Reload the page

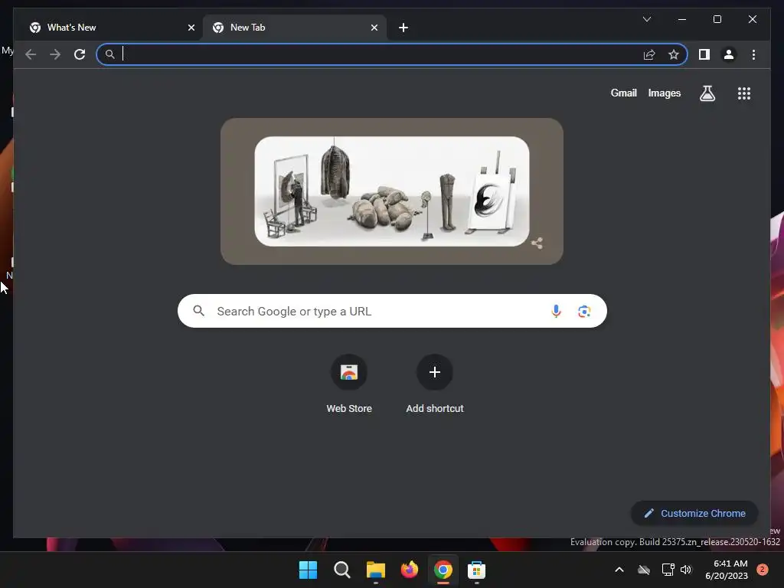[x=80, y=54]
